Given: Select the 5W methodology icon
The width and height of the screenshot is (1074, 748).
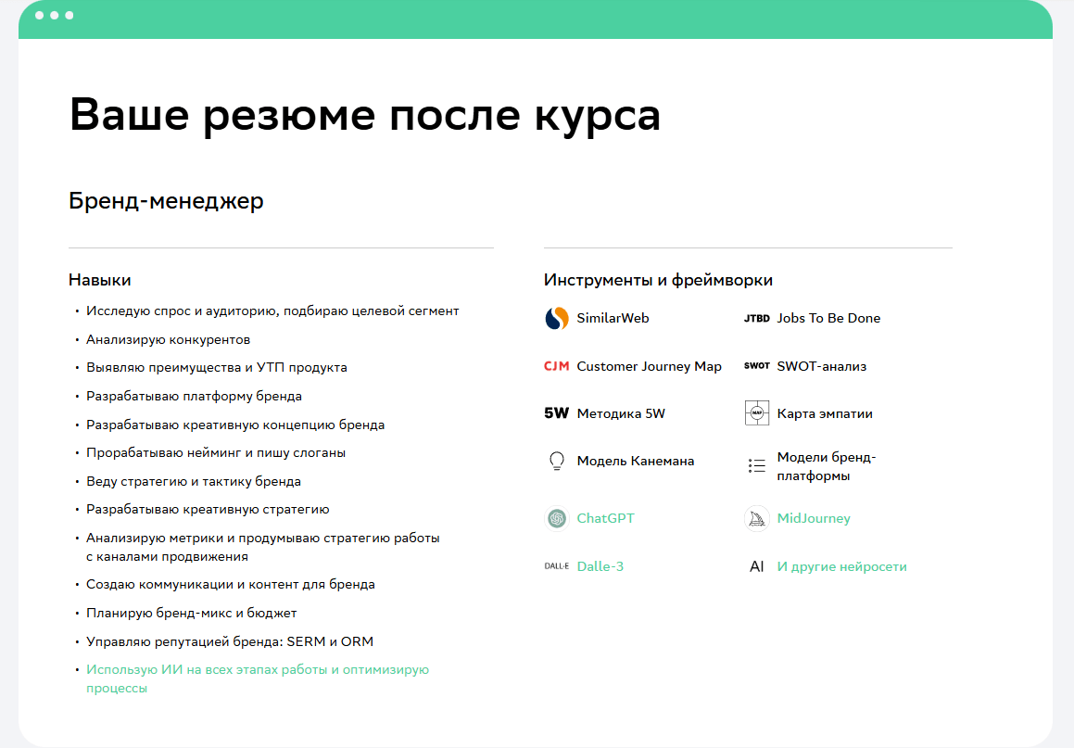Looking at the screenshot, I should click(556, 414).
